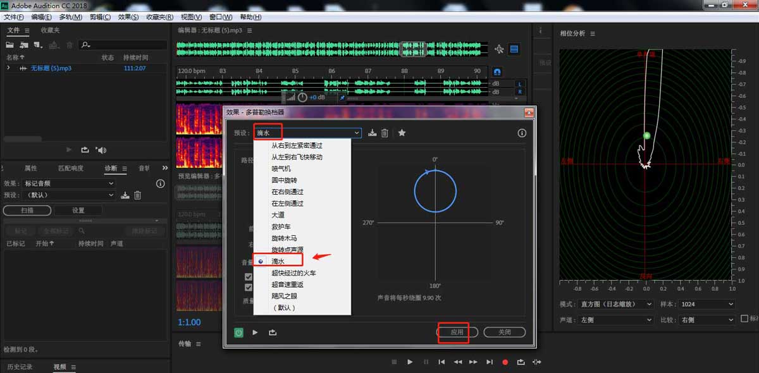This screenshot has height=373, width=759.
Task: Click the 扫描 button in the diagnostics panel
Action: [x=27, y=209]
